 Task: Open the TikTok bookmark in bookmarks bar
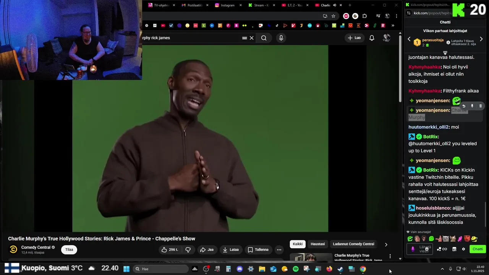277,26
